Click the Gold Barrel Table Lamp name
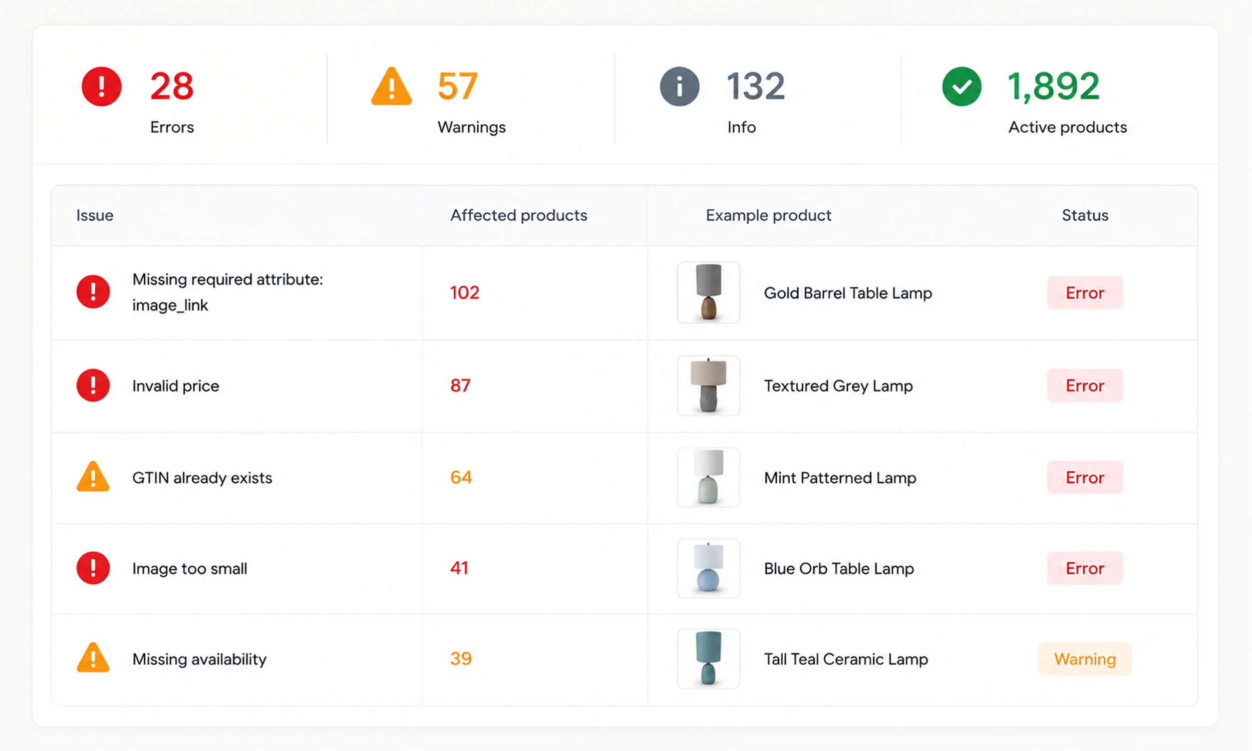 pyautogui.click(x=848, y=293)
